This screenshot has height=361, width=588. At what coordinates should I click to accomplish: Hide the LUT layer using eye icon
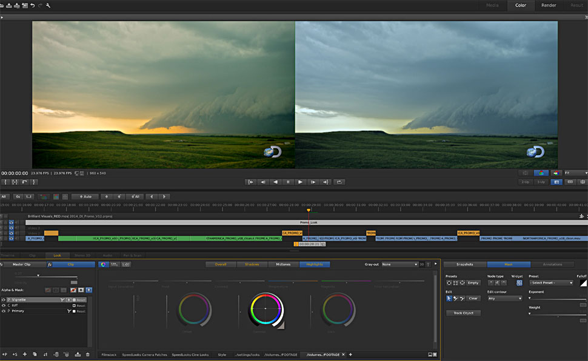click(x=4, y=305)
